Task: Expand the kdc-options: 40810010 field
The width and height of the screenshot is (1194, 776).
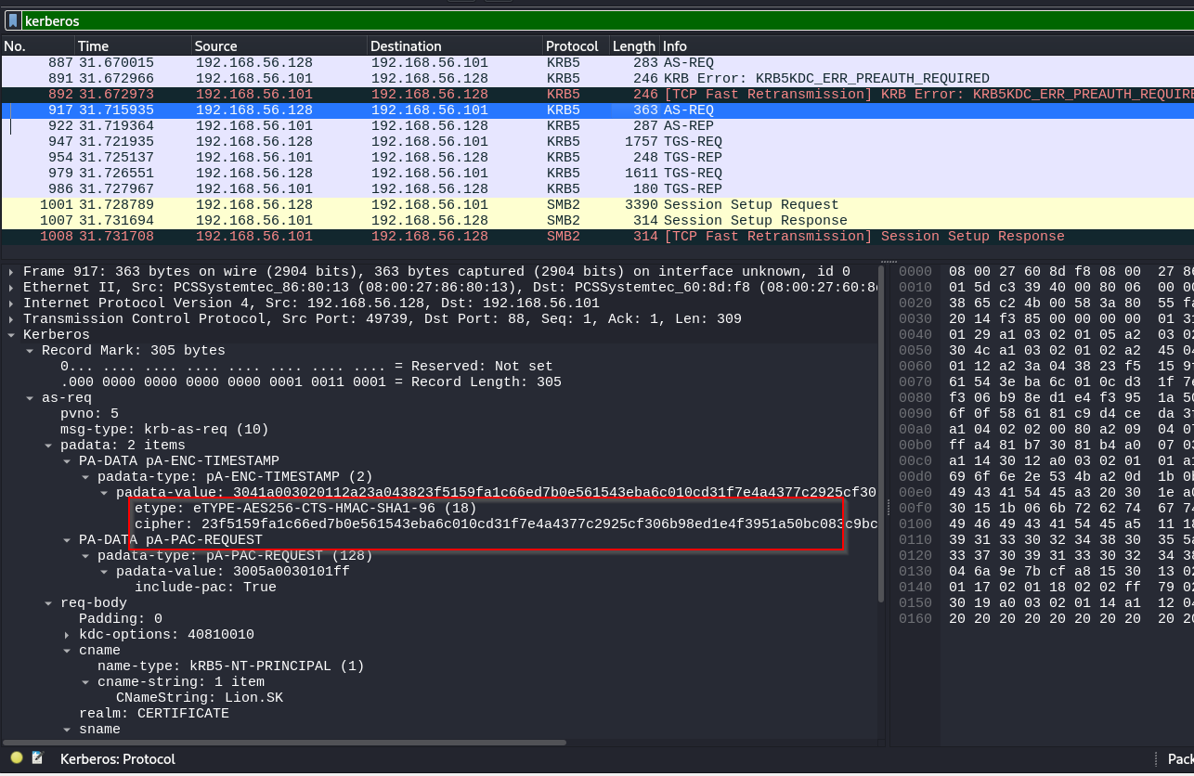Action: tap(67, 635)
